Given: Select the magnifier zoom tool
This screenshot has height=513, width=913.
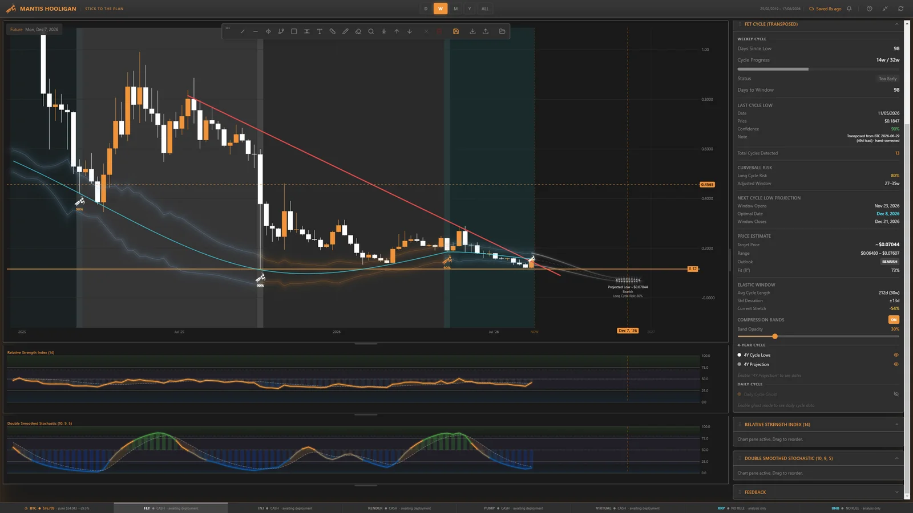Looking at the screenshot, I should [x=371, y=31].
